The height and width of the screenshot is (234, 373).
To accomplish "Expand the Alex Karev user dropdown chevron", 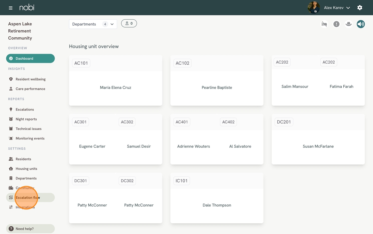I will 348,8.
